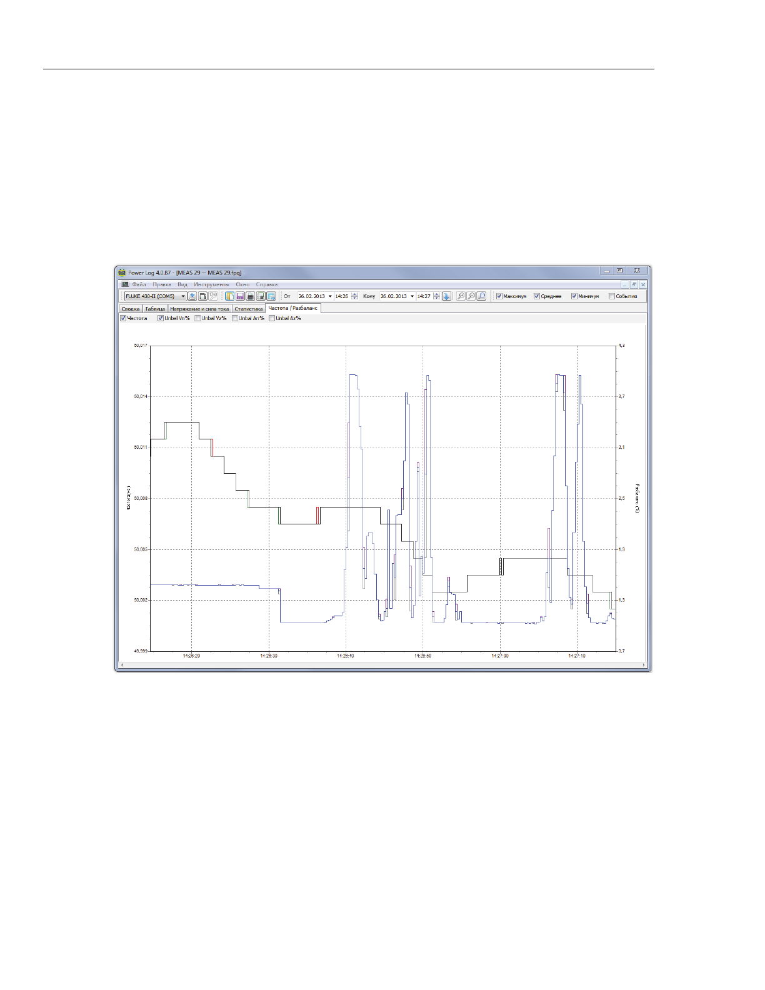The height and width of the screenshot is (990, 765).
Task: Click the zoom out magnifier icon
Action: pyautogui.click(x=471, y=296)
